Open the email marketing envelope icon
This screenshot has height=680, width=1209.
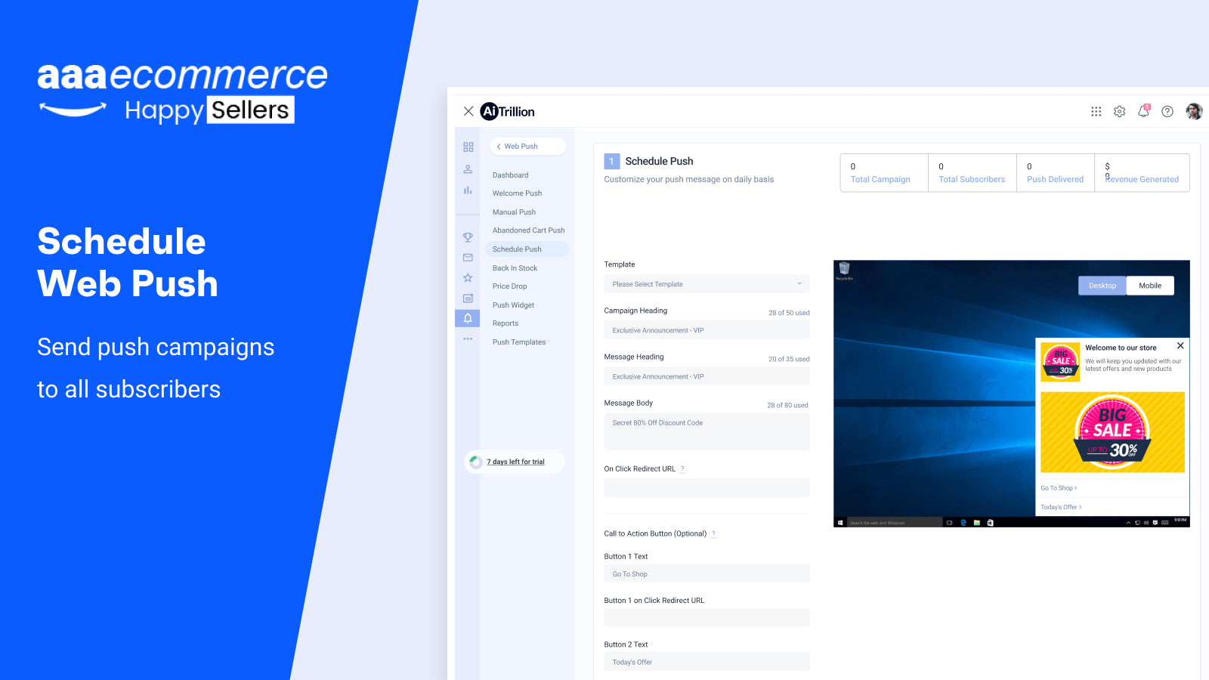pos(467,257)
